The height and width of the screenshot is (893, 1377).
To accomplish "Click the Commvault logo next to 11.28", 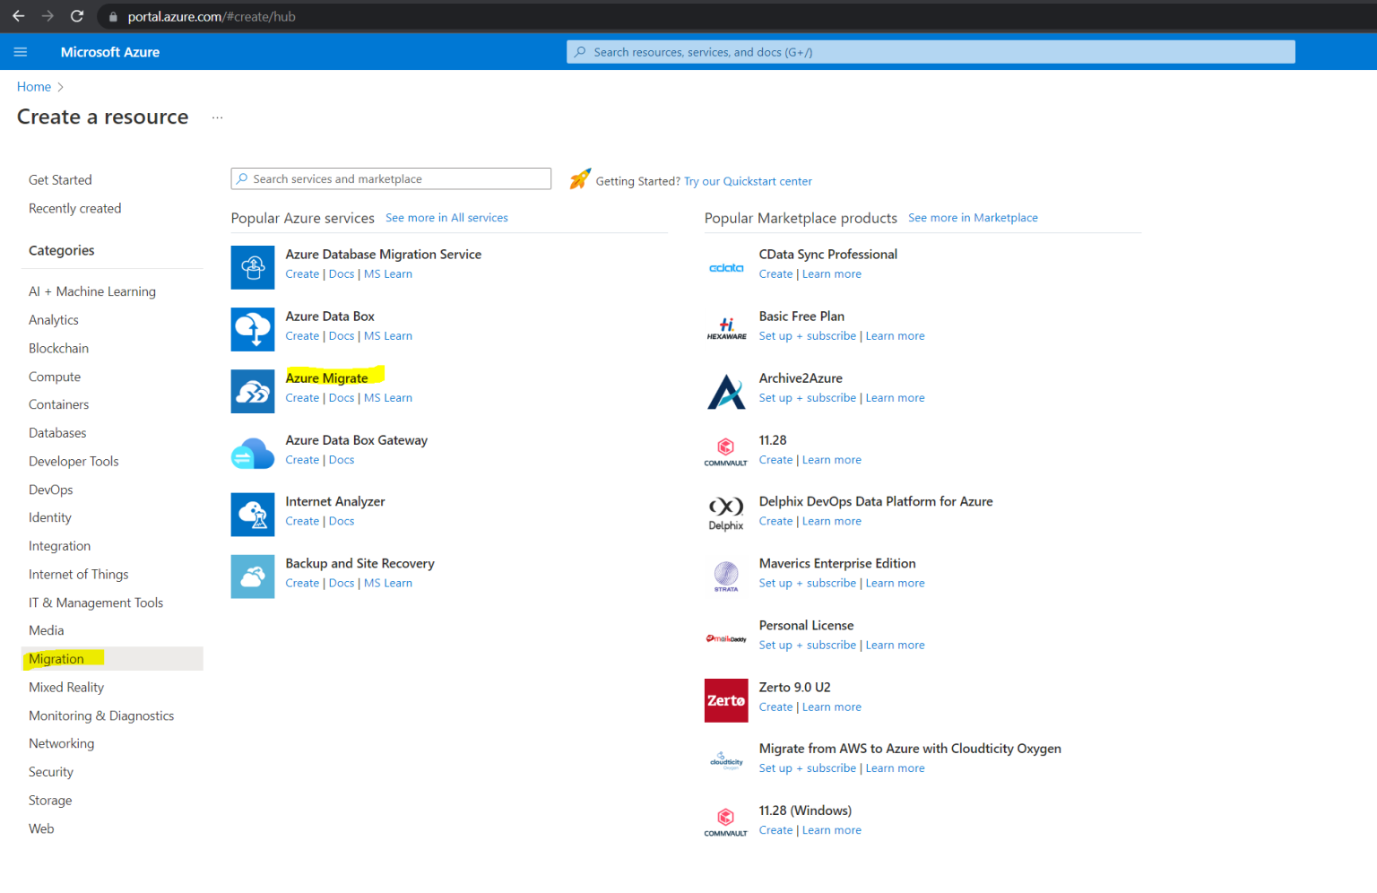I will click(x=725, y=451).
